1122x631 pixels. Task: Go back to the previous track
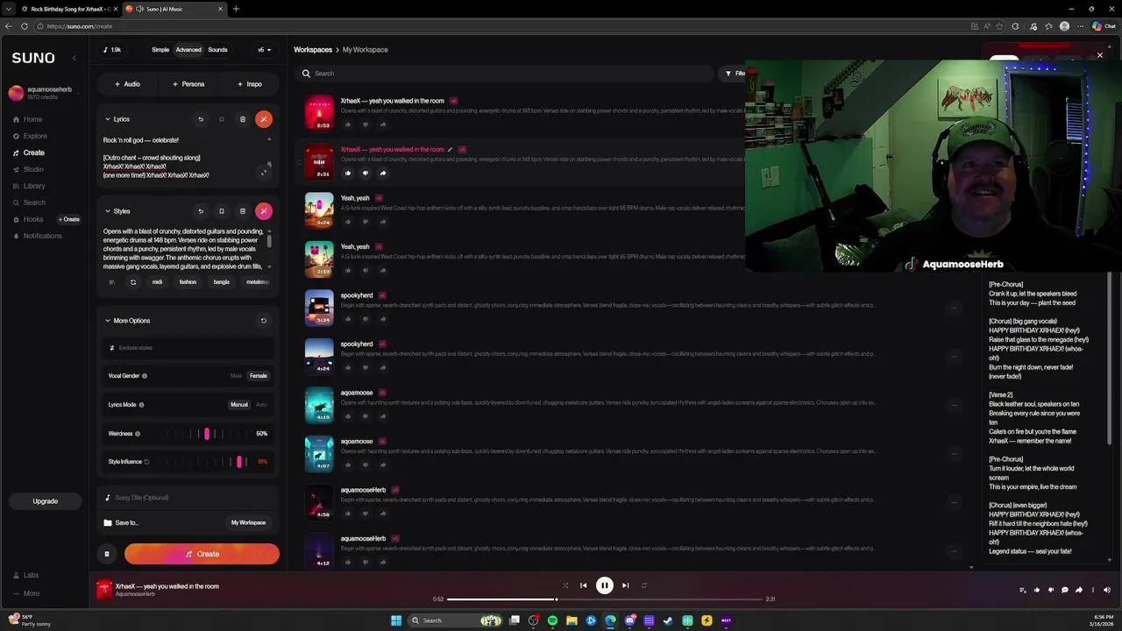click(584, 585)
